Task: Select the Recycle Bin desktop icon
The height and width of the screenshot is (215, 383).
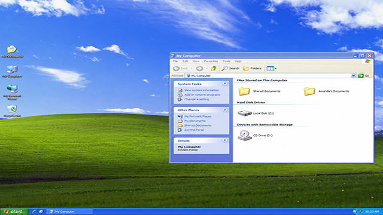Action: click(12, 111)
